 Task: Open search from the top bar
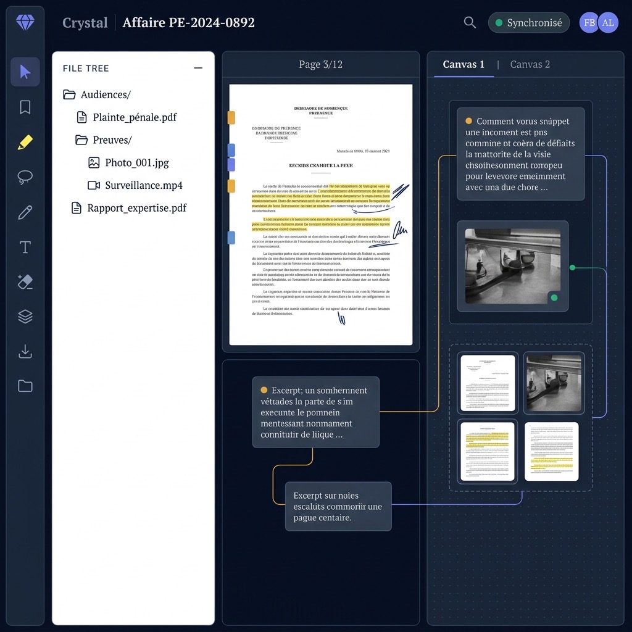point(470,22)
